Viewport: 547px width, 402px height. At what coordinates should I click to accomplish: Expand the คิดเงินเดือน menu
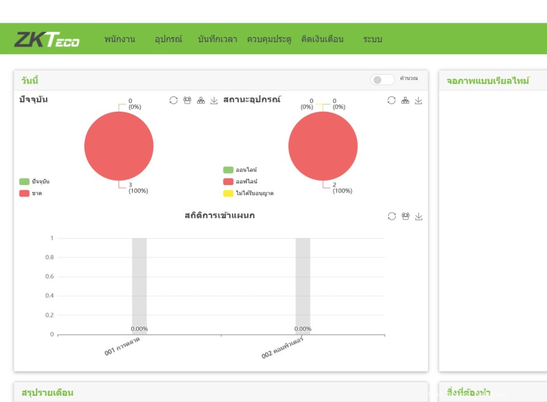(x=323, y=39)
